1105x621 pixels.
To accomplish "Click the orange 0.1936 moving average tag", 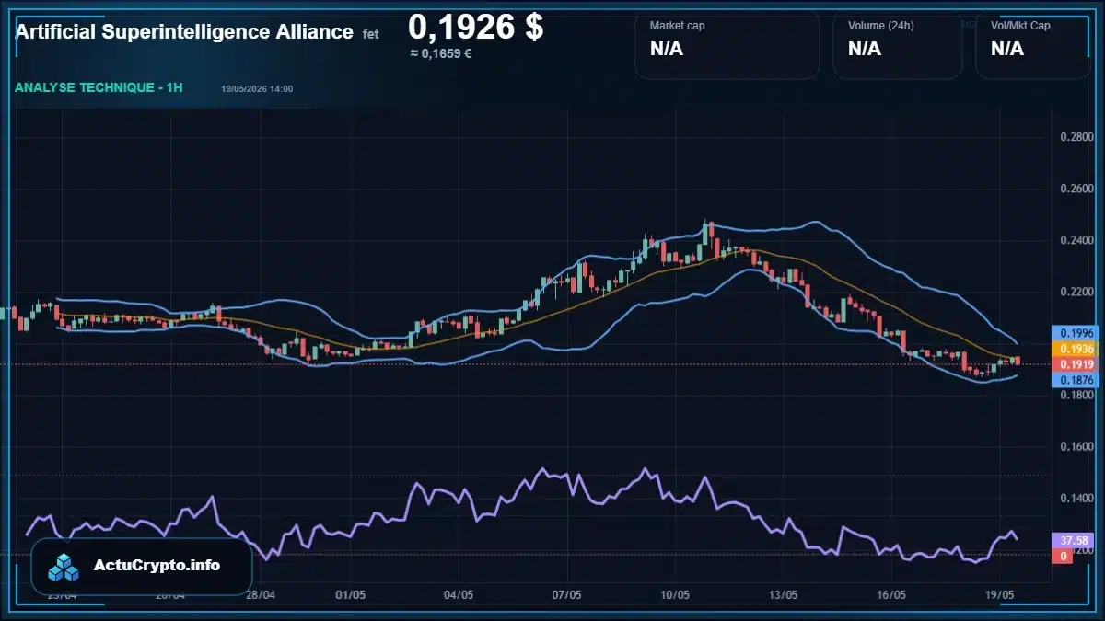I will pyautogui.click(x=1076, y=350).
